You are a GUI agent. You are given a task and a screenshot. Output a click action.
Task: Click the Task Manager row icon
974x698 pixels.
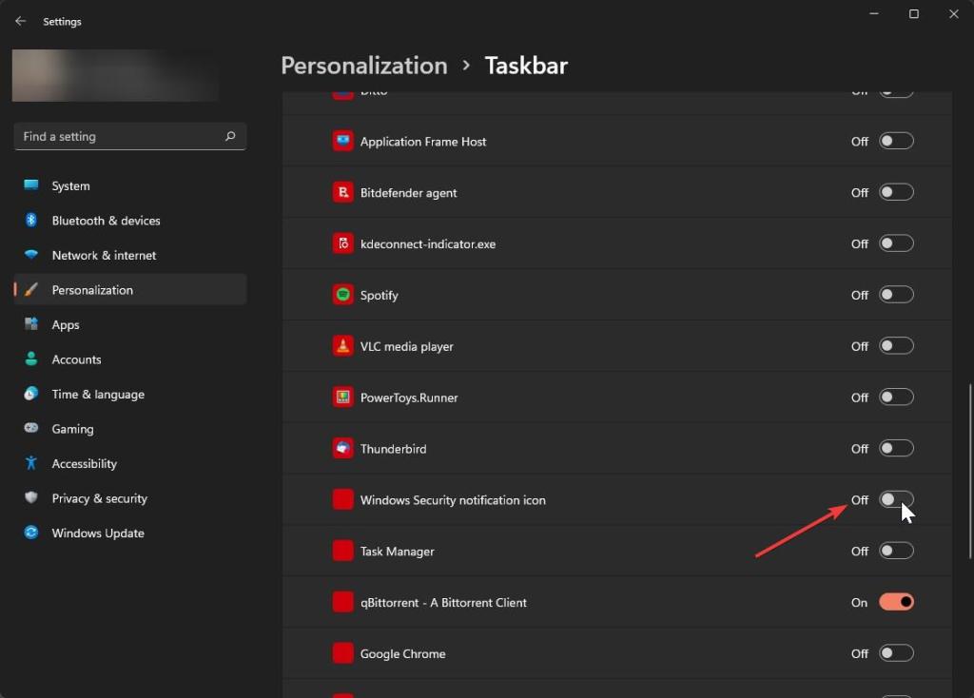pyautogui.click(x=342, y=551)
